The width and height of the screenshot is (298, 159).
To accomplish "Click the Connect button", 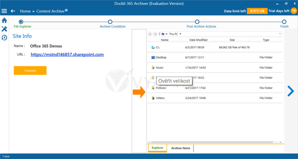I will point(30,71).
